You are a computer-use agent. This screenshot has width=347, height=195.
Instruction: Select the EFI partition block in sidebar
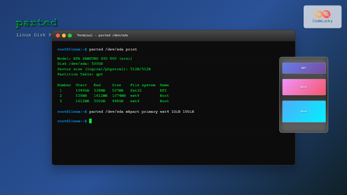[x=304, y=68]
